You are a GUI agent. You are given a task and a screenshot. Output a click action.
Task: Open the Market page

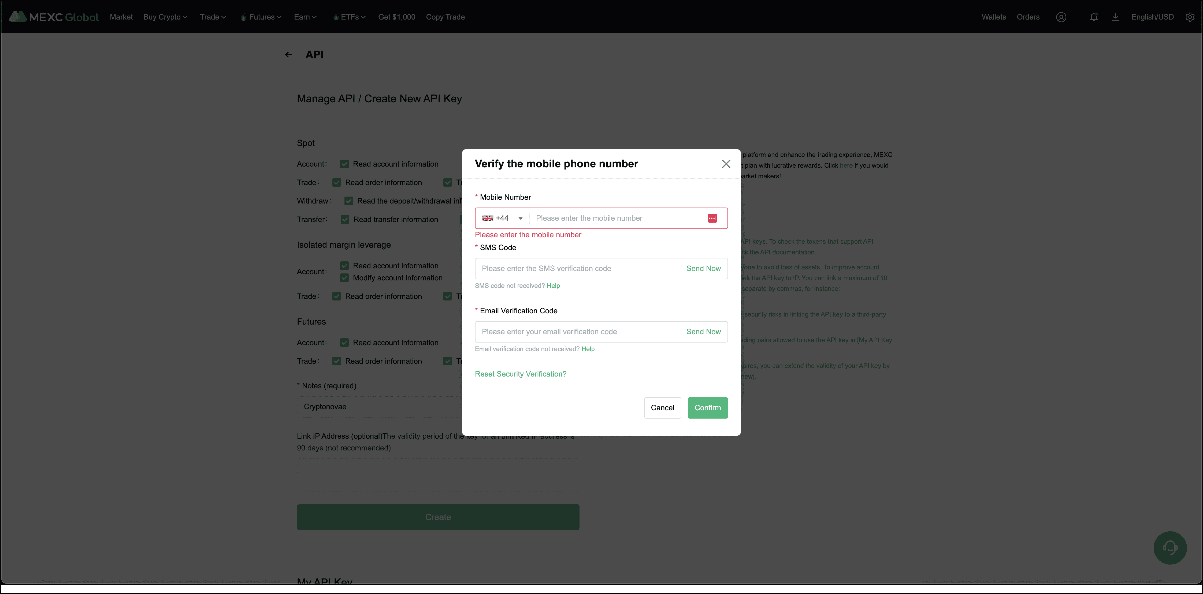(121, 17)
